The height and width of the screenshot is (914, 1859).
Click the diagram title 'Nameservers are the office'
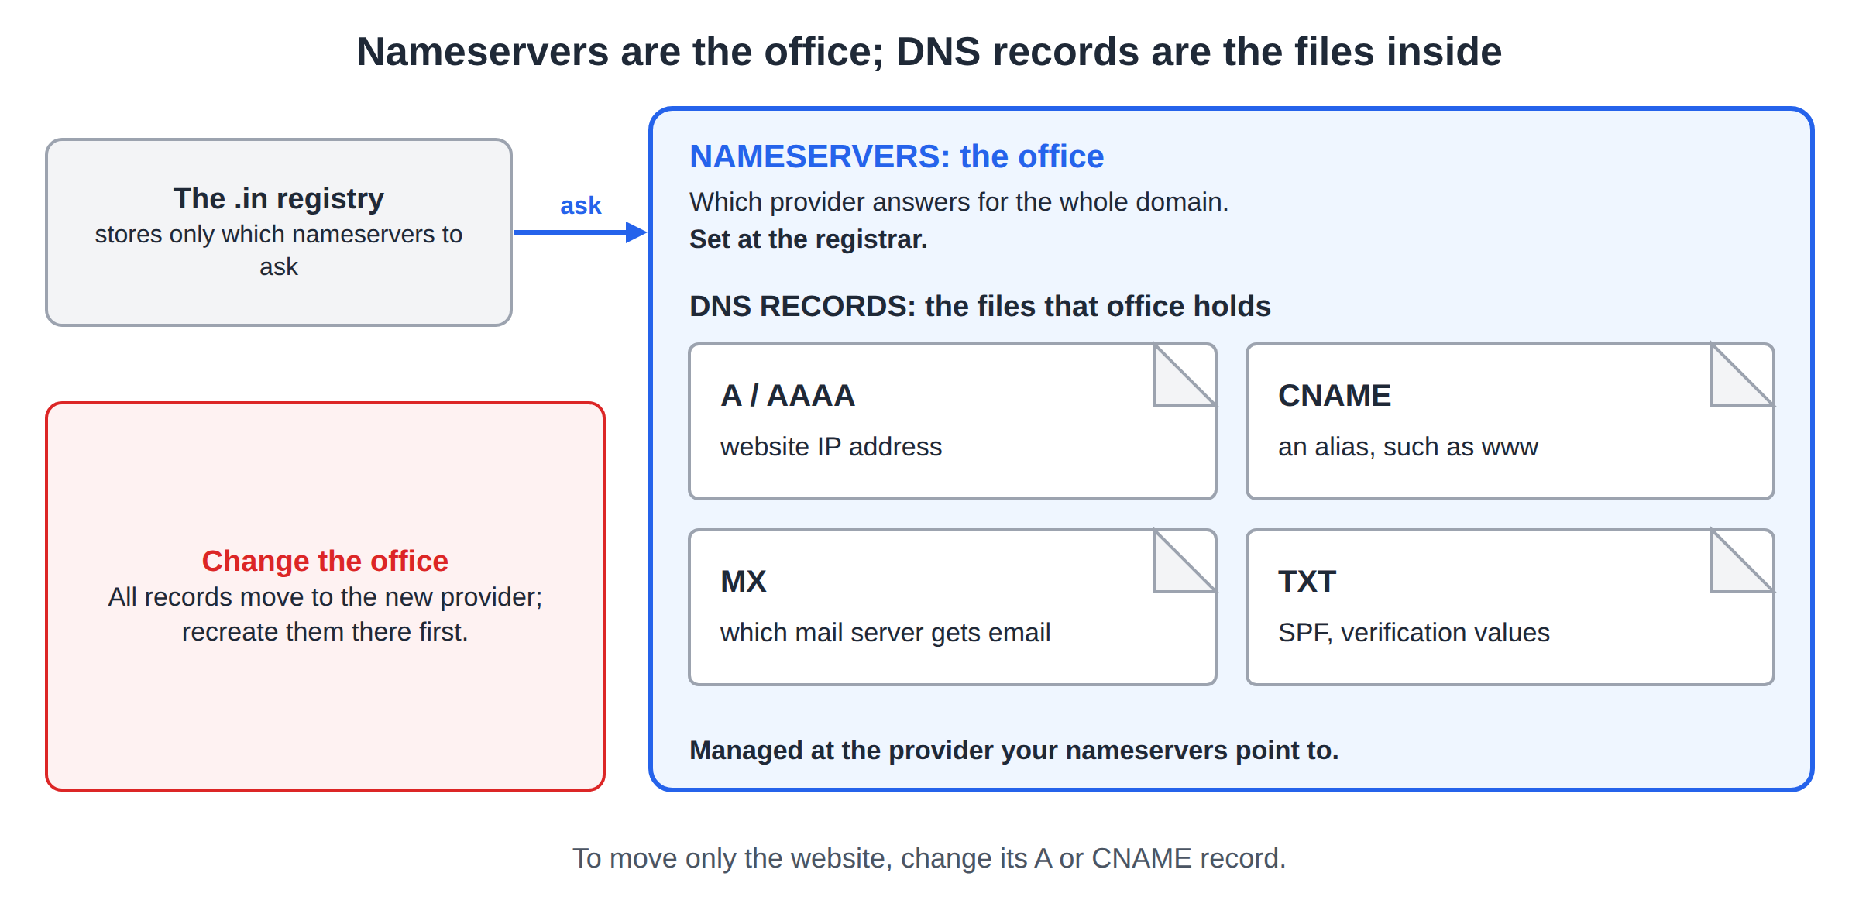click(x=929, y=52)
